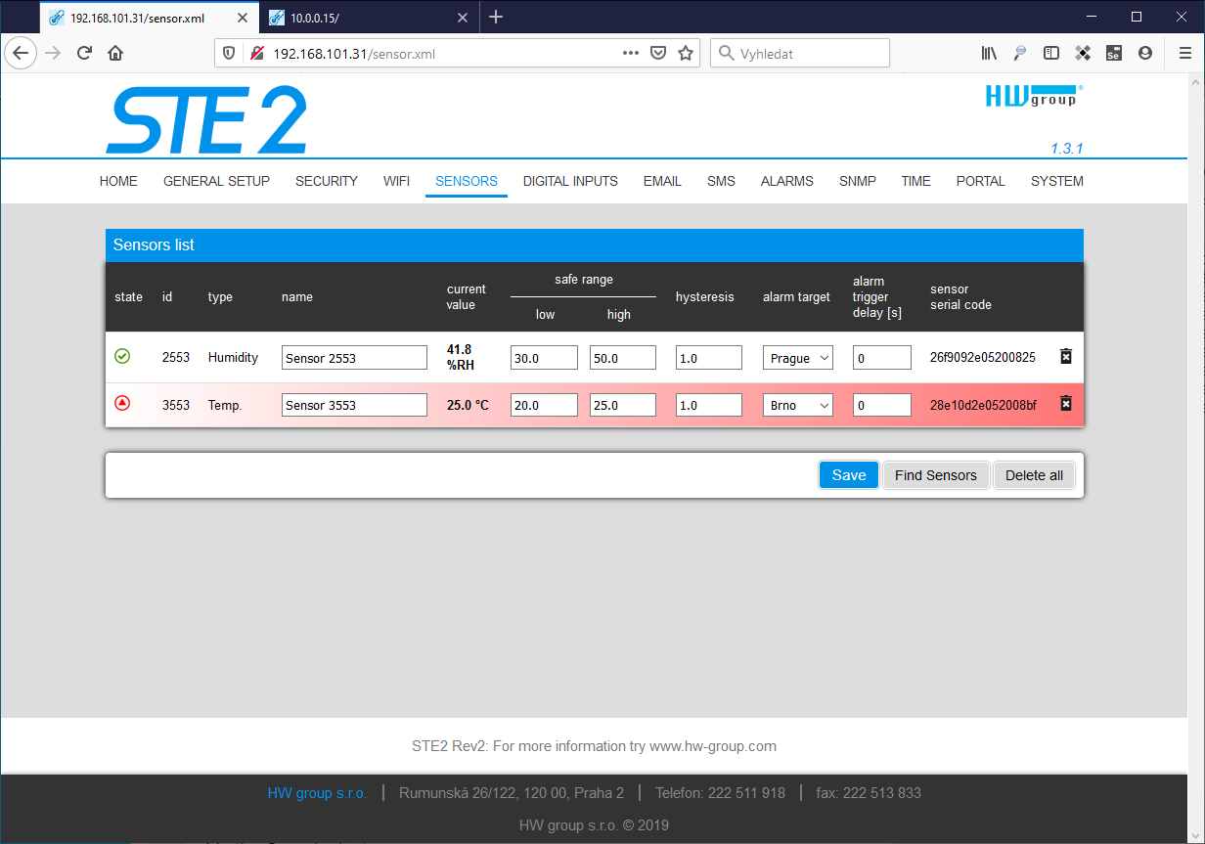Click the 25.0 °C current value

(x=468, y=405)
